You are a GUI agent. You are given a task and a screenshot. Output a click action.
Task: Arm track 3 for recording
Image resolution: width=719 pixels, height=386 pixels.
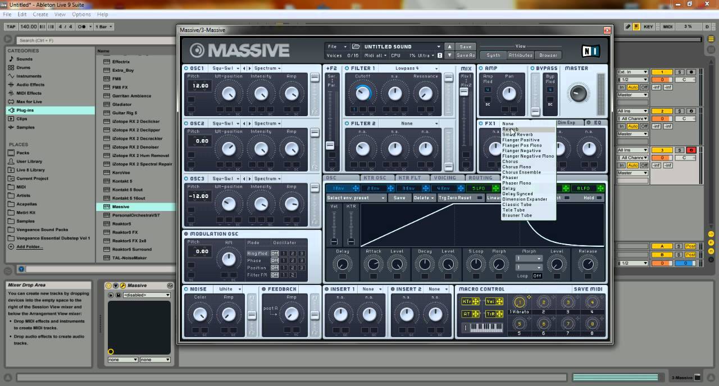(691, 150)
